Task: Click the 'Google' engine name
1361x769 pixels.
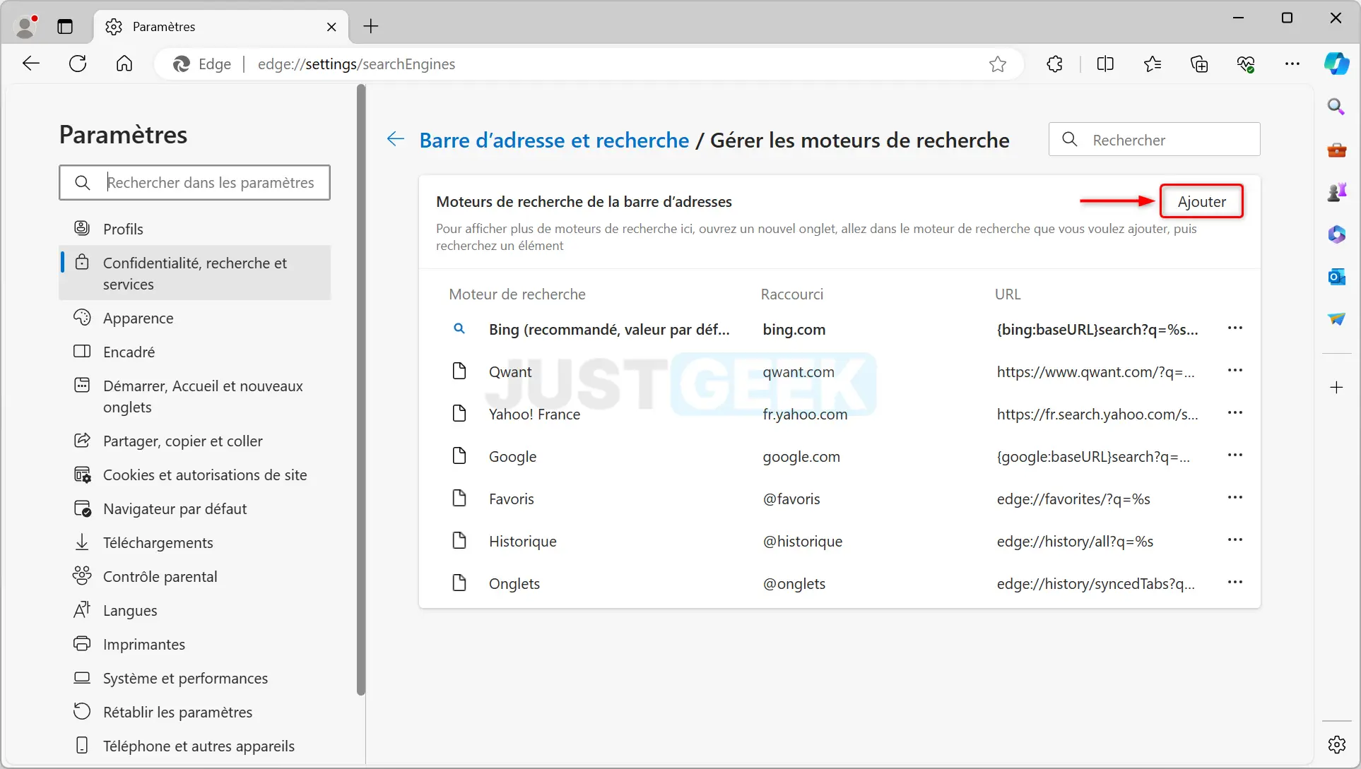Action: [x=512, y=457]
